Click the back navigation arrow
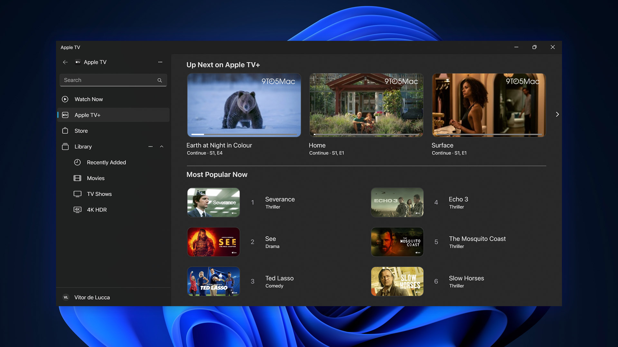Image resolution: width=618 pixels, height=347 pixels. click(65, 62)
